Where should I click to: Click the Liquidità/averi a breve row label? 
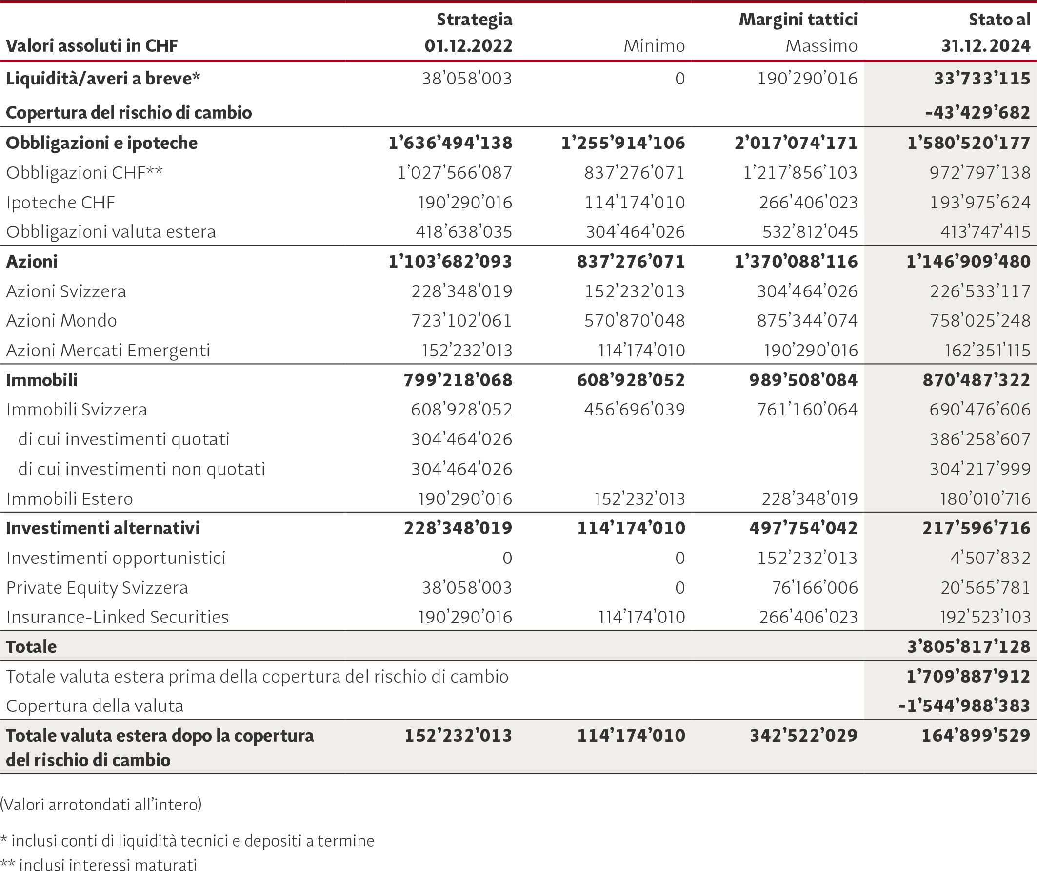tap(103, 79)
